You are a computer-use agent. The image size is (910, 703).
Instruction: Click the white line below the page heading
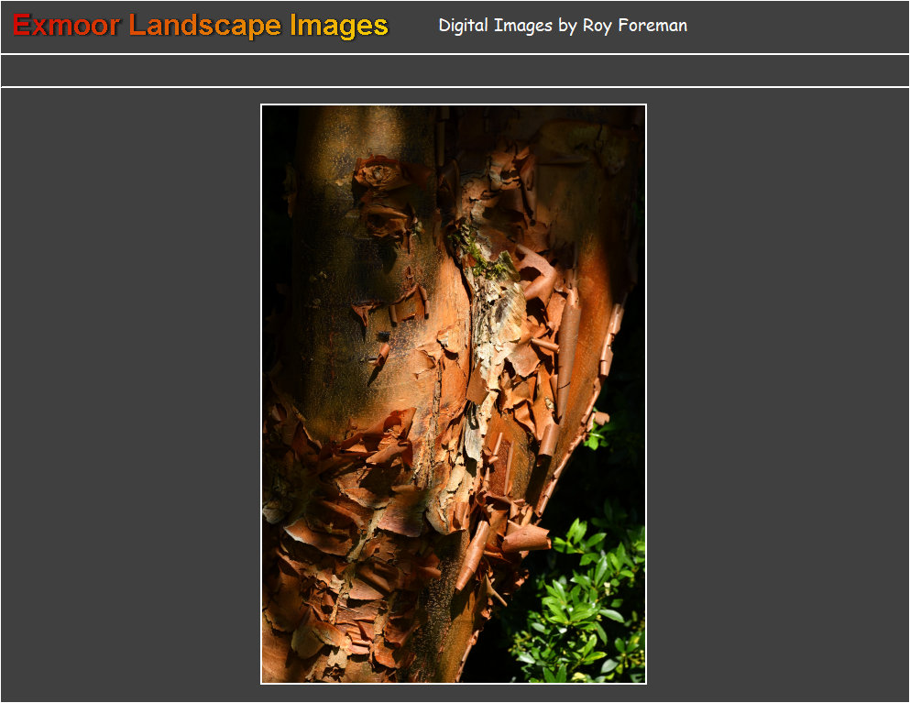pyautogui.click(x=455, y=54)
